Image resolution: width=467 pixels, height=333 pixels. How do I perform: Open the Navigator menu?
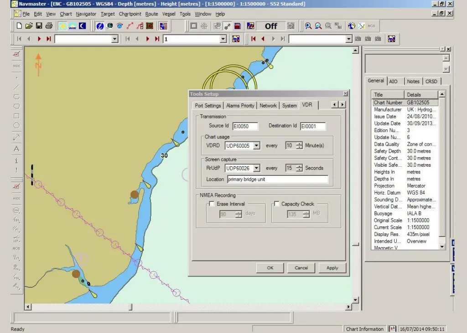(86, 14)
